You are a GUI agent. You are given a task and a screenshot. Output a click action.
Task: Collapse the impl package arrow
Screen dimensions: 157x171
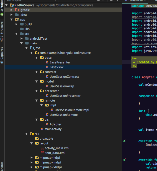pos(41,105)
